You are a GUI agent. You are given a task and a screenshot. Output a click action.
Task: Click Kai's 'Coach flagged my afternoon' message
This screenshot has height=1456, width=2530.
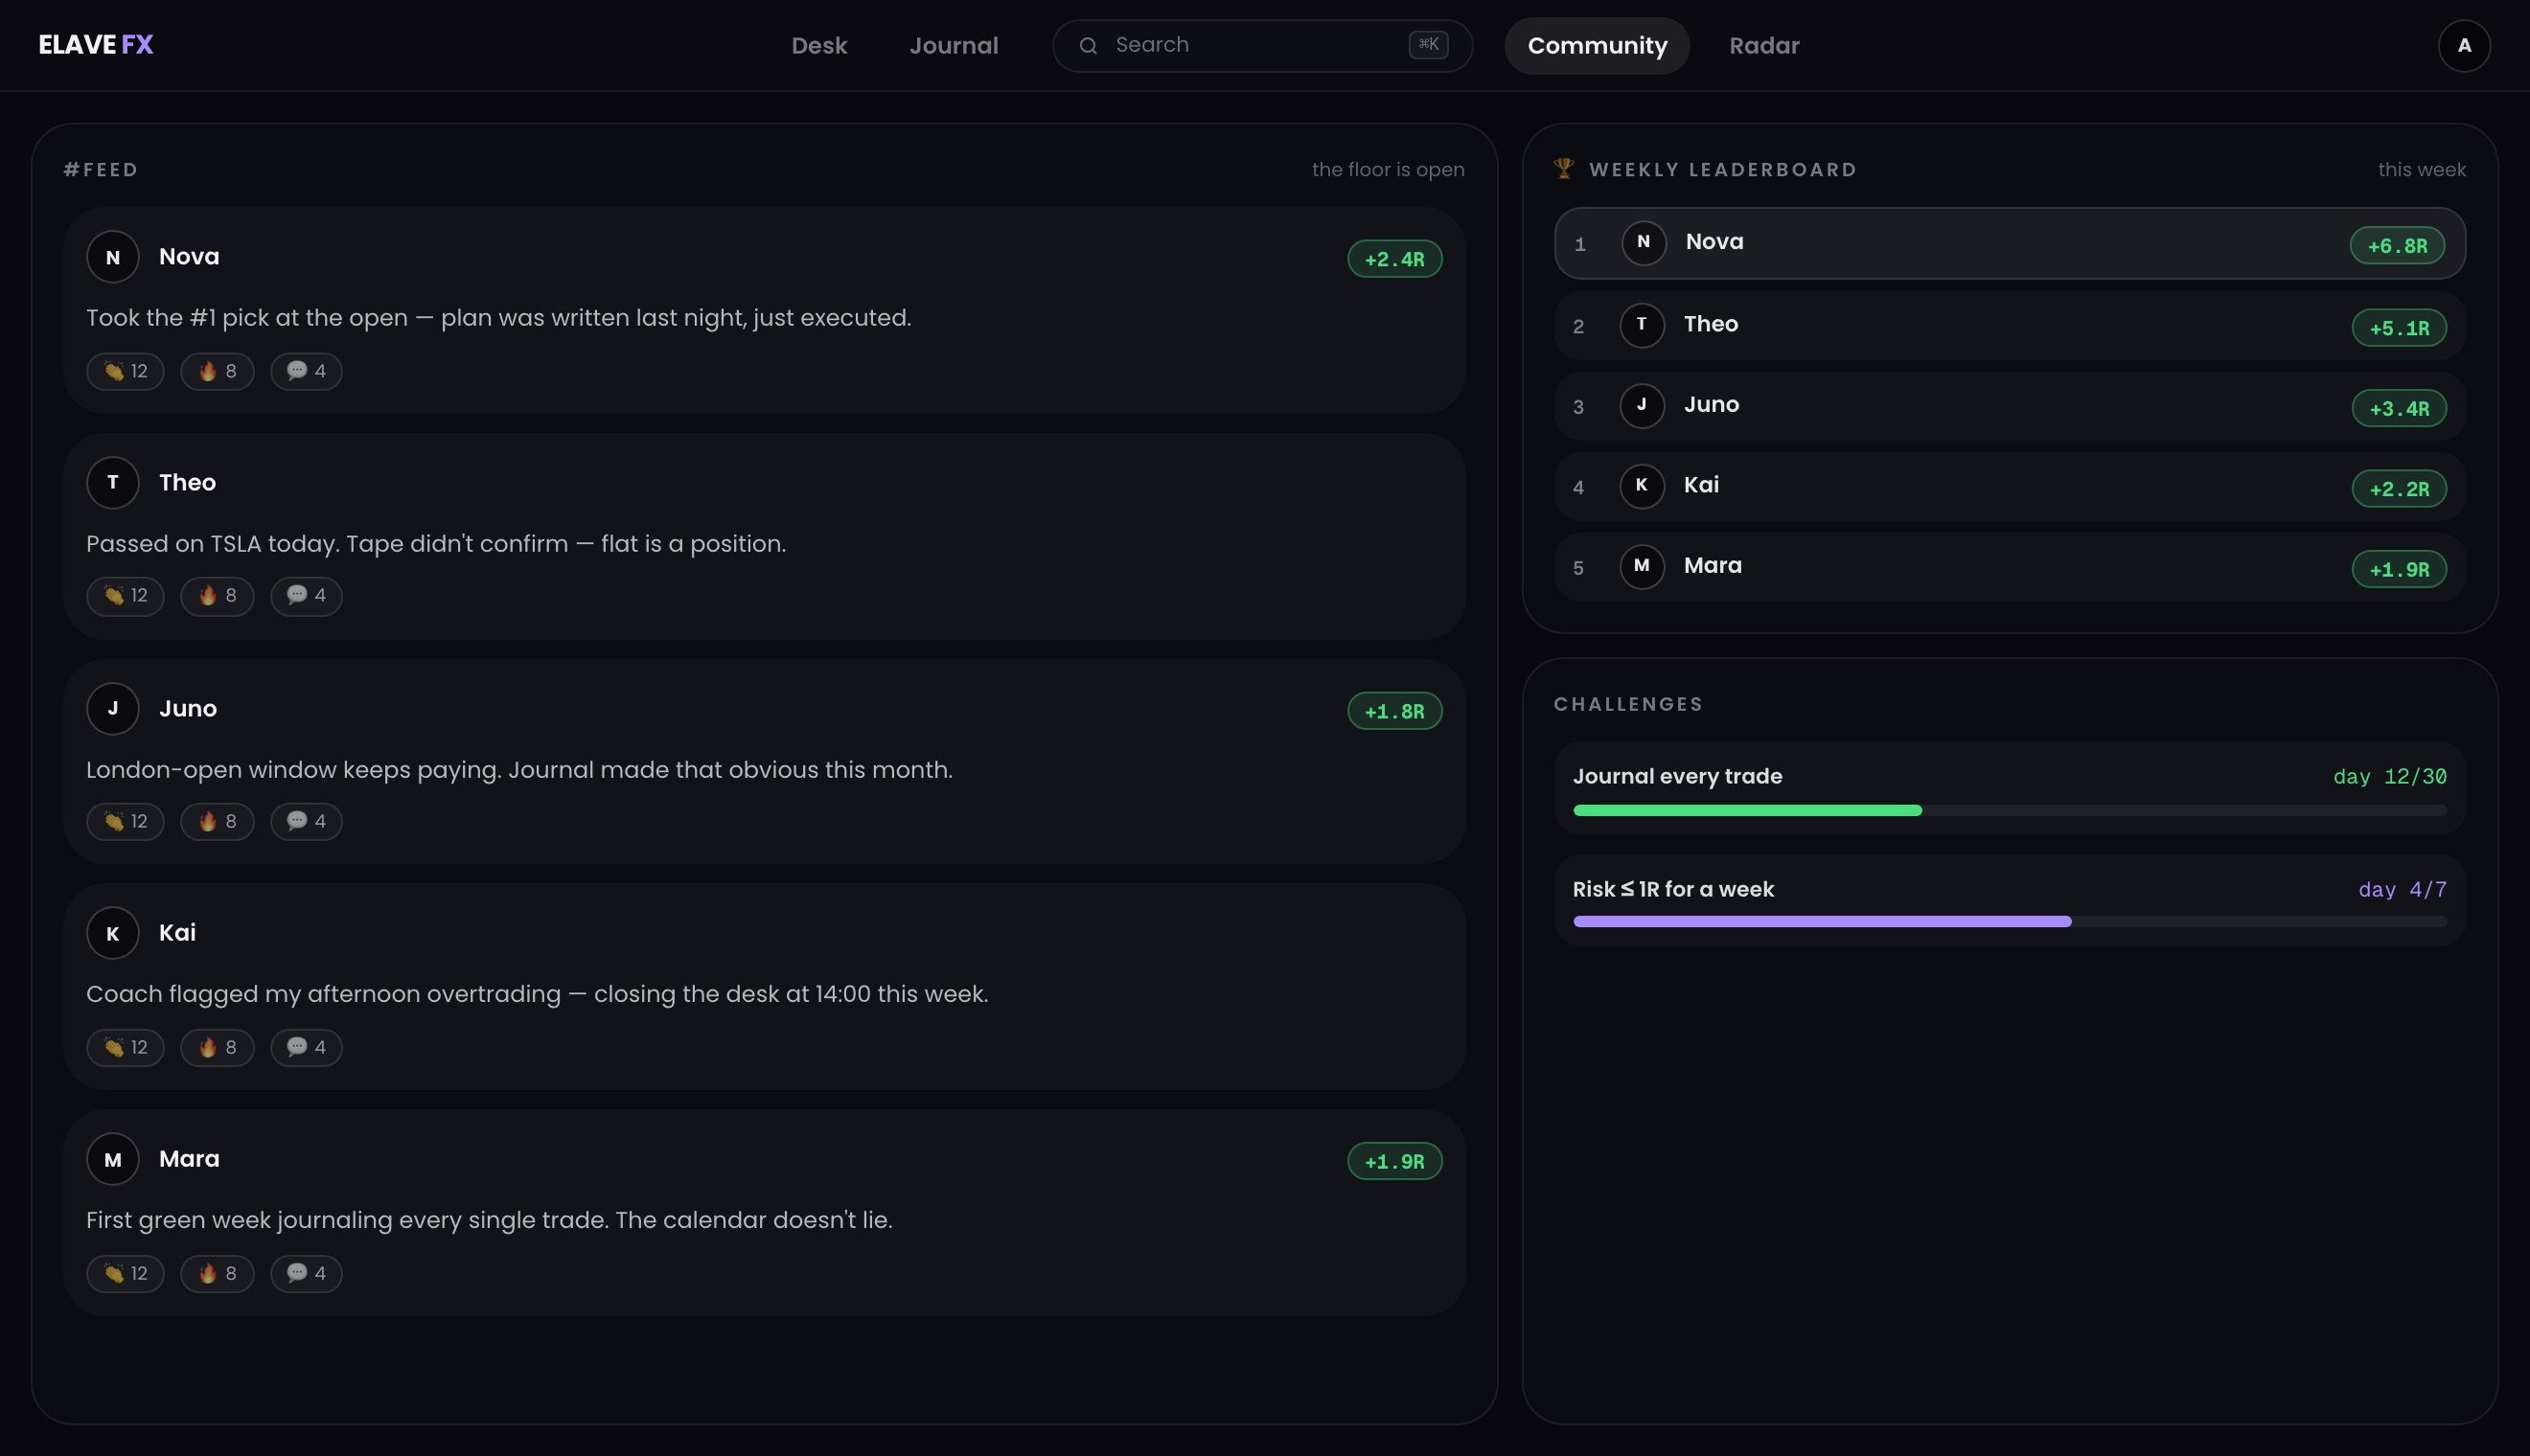(538, 994)
